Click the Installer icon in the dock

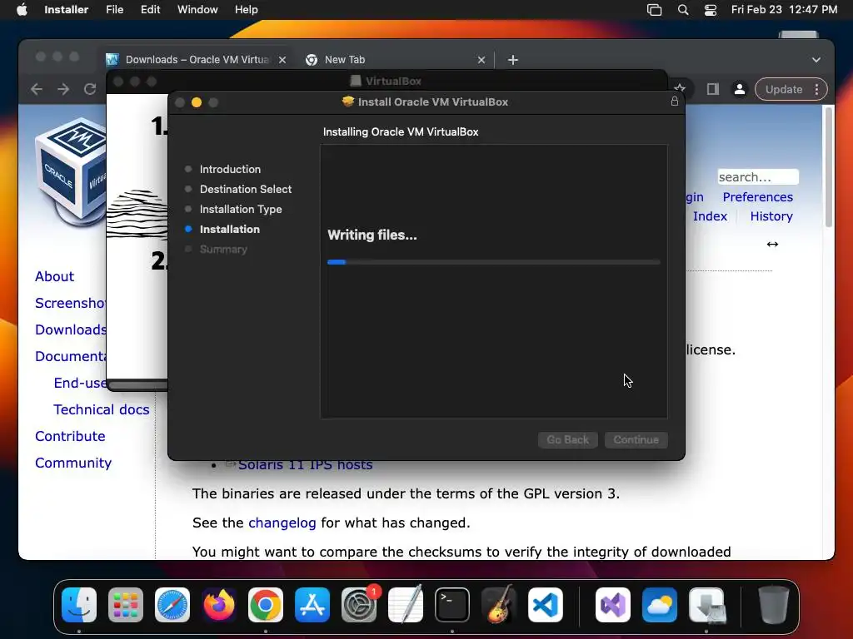click(x=706, y=605)
